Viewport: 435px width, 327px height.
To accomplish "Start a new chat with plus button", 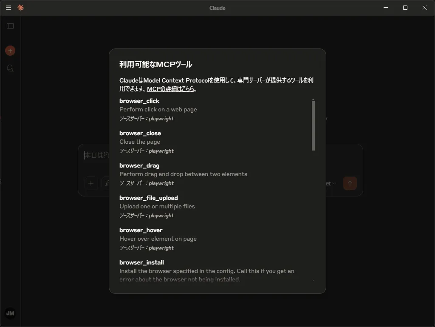I will (10, 51).
